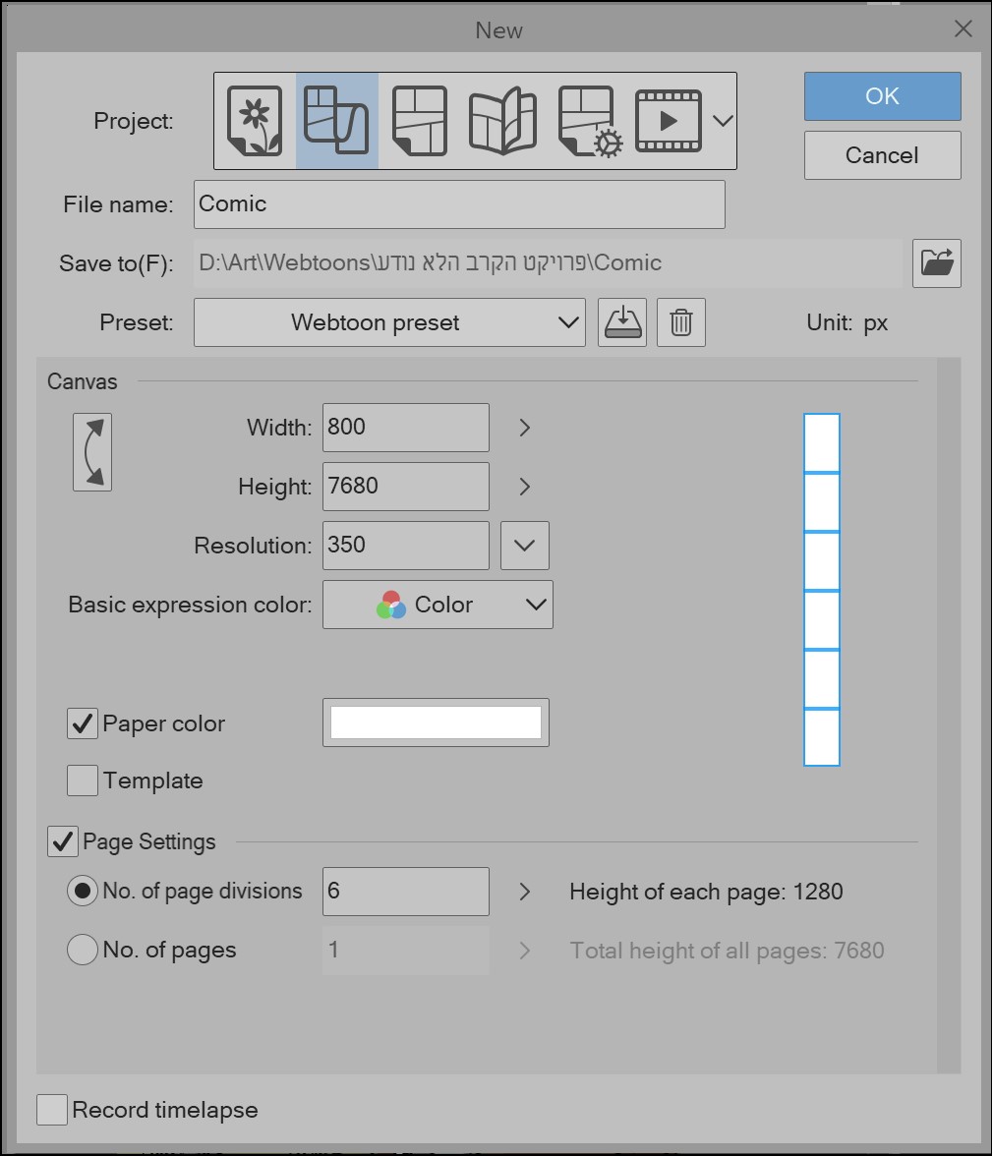
Task: Enable the Template checkbox
Action: pyautogui.click(x=80, y=780)
